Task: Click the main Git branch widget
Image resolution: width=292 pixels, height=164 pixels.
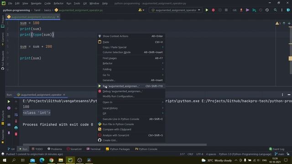Action: 280,154
